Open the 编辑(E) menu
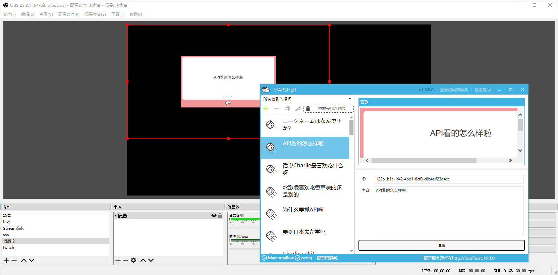The height and width of the screenshot is (275, 558). [27, 14]
